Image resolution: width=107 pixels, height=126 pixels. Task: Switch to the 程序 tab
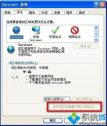69,13
